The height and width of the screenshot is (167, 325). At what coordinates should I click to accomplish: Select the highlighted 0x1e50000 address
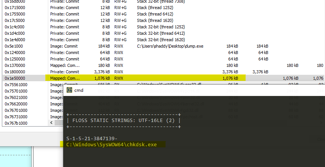click(15, 78)
